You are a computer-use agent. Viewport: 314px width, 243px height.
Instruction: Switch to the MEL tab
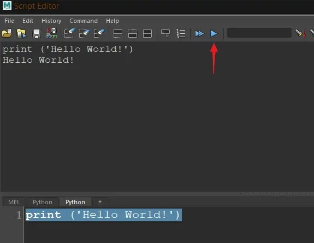pos(14,202)
